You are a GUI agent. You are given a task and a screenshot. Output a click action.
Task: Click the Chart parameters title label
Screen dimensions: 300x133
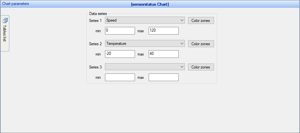[15, 4]
